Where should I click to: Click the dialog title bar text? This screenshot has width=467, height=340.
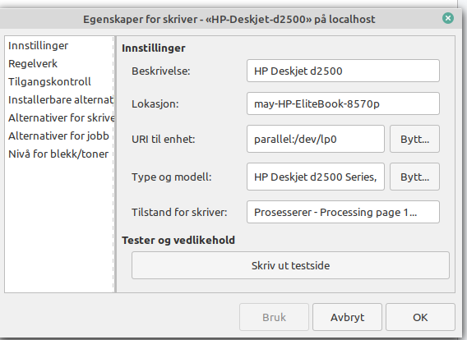point(229,20)
